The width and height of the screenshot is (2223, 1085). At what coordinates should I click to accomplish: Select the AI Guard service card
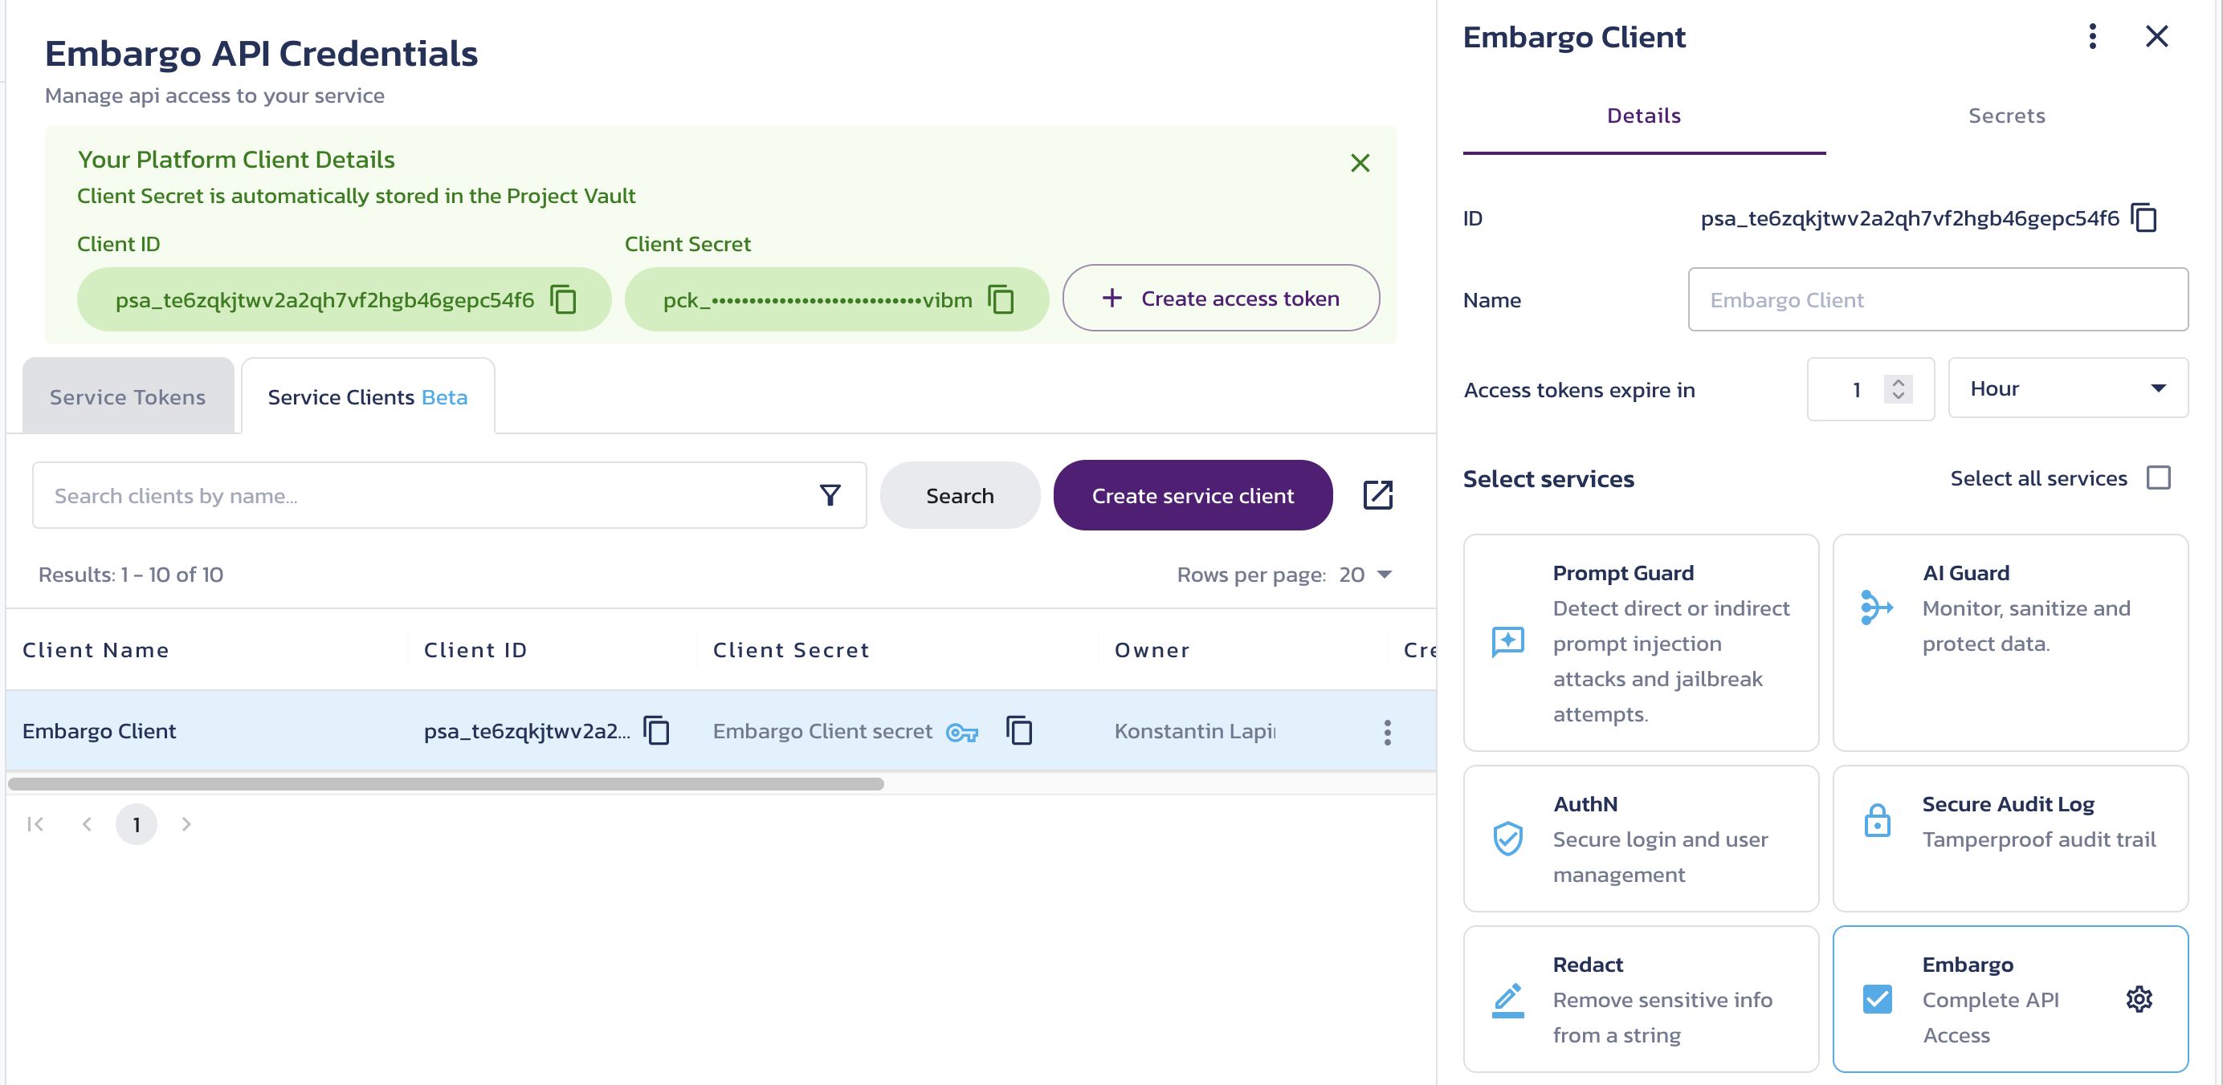(2010, 643)
